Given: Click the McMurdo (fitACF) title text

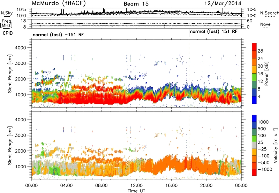Looking at the screenshot, I should point(59,3).
